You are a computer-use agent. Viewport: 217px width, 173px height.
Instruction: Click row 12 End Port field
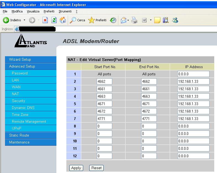149,156
